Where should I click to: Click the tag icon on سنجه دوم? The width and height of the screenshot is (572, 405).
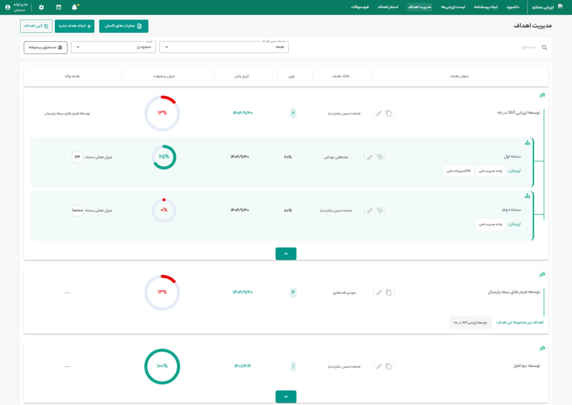click(x=380, y=211)
